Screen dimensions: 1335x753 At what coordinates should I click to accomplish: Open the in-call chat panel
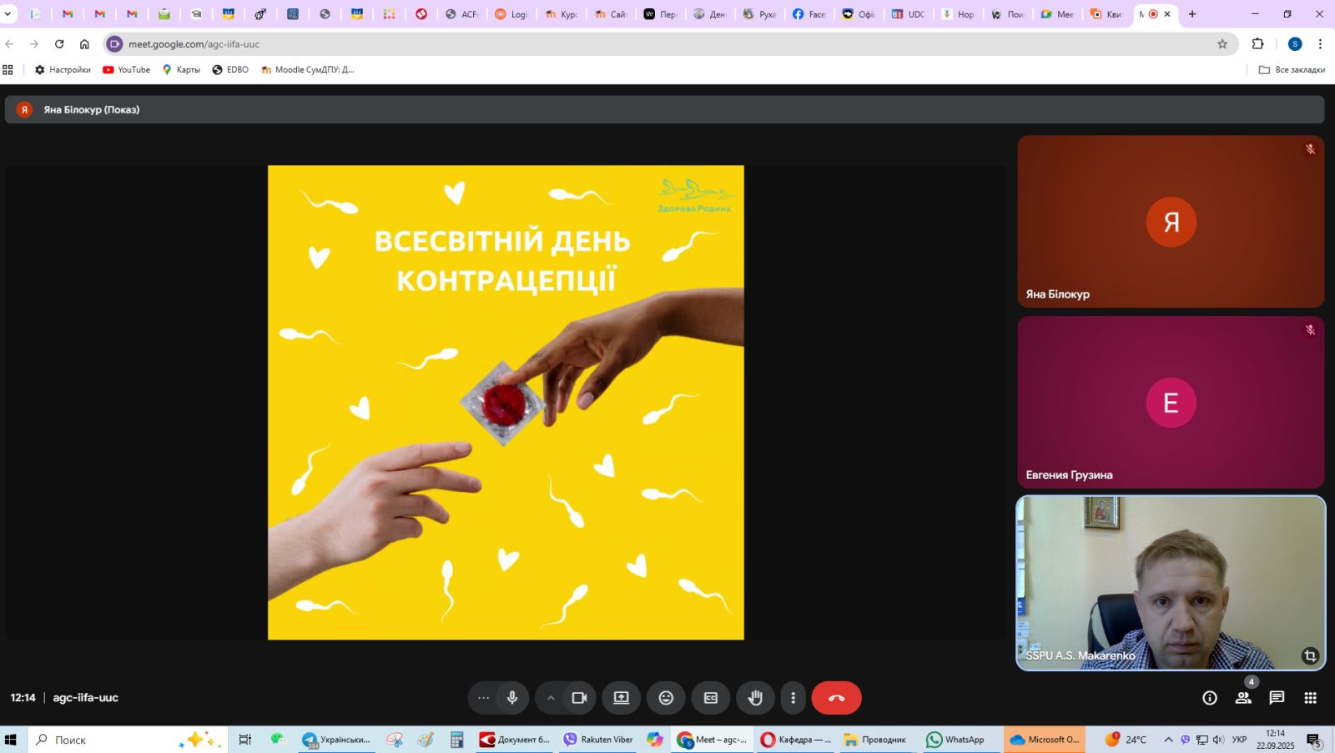tap(1277, 698)
